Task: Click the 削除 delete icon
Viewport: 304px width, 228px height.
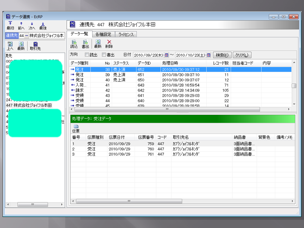Action: [x=110, y=44]
